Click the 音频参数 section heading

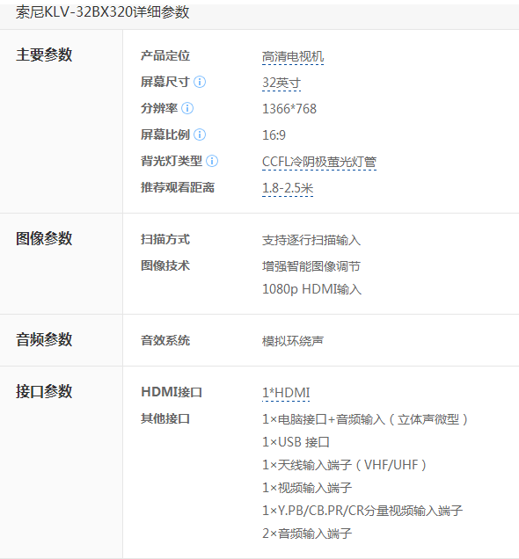coord(44,339)
